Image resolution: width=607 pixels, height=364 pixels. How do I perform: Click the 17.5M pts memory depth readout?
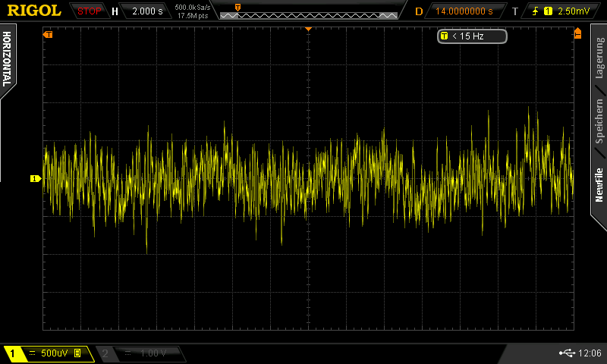(193, 16)
